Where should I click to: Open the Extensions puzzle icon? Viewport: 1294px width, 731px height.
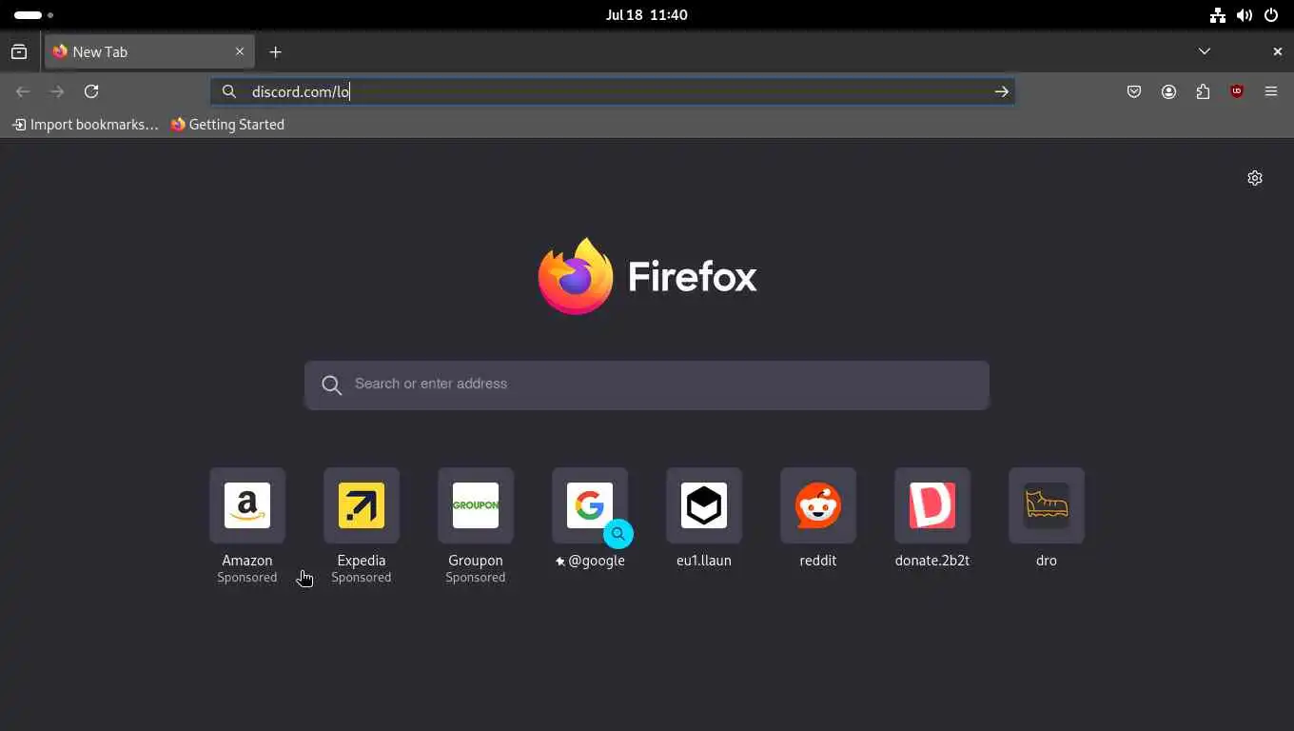tap(1203, 91)
